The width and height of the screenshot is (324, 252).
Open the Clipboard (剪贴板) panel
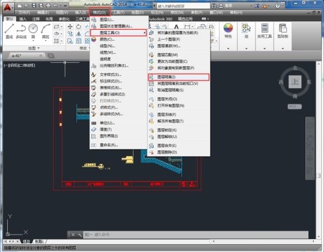coord(283,30)
